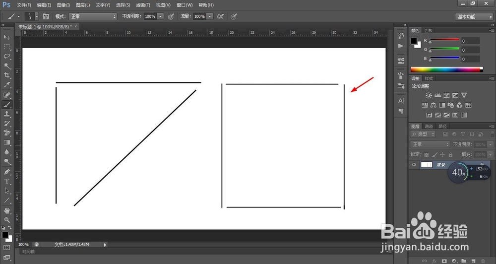Add Levels adjustment layer

(x=438, y=95)
